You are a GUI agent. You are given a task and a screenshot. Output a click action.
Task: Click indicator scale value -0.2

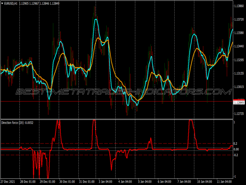click(x=236, y=155)
